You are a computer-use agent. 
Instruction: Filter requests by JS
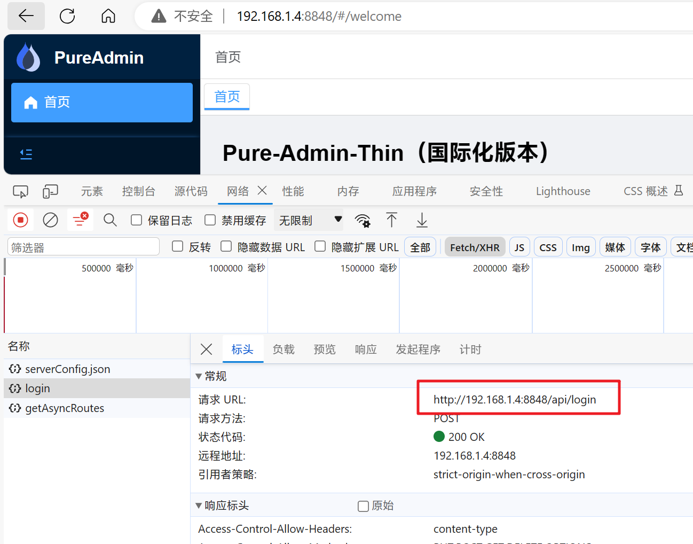pos(519,247)
